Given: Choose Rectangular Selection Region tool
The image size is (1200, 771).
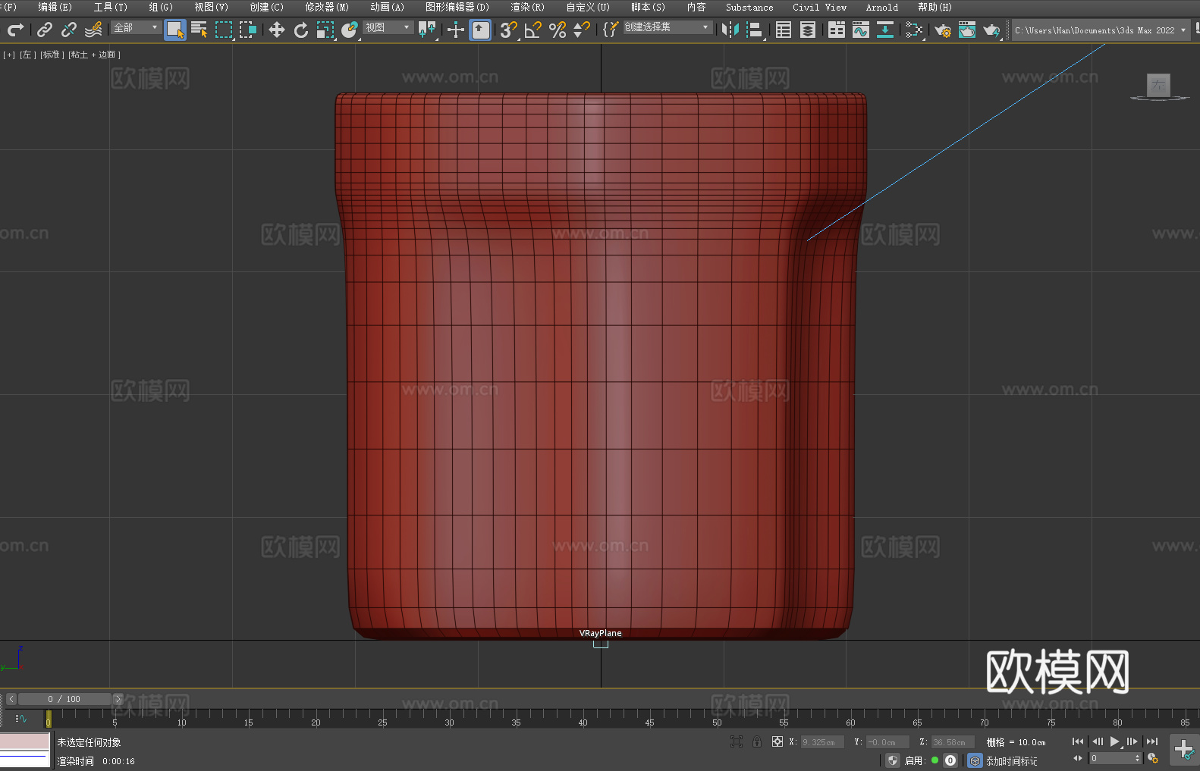Looking at the screenshot, I should coord(224,30).
